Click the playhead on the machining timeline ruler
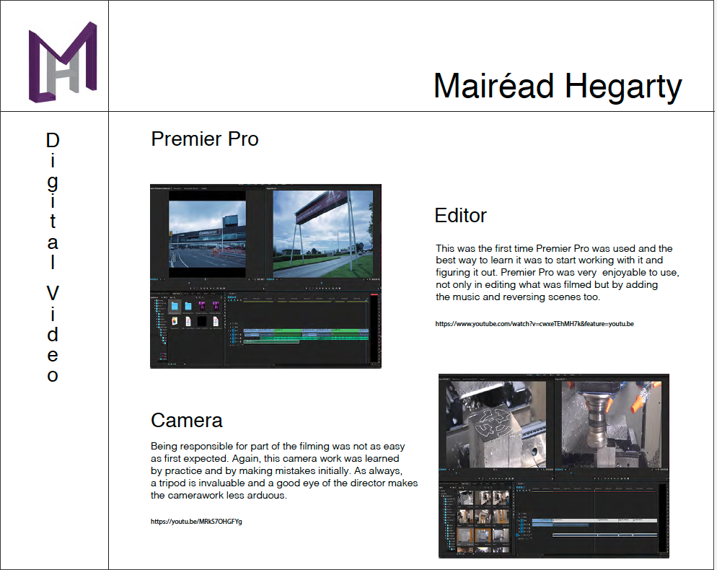This screenshot has height=570, width=717. [x=594, y=491]
